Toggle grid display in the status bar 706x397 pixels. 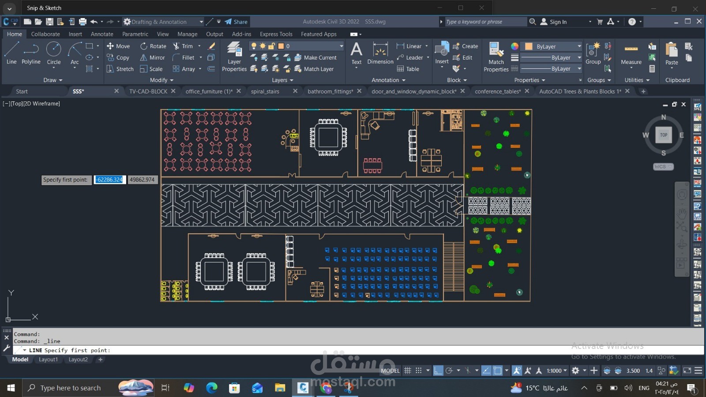click(409, 371)
